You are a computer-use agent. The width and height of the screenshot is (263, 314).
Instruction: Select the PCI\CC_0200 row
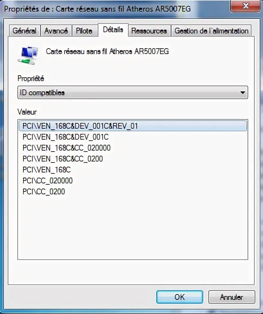(133, 192)
